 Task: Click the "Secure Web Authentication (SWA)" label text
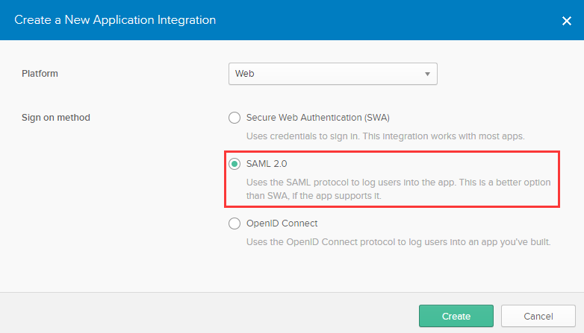(x=318, y=118)
